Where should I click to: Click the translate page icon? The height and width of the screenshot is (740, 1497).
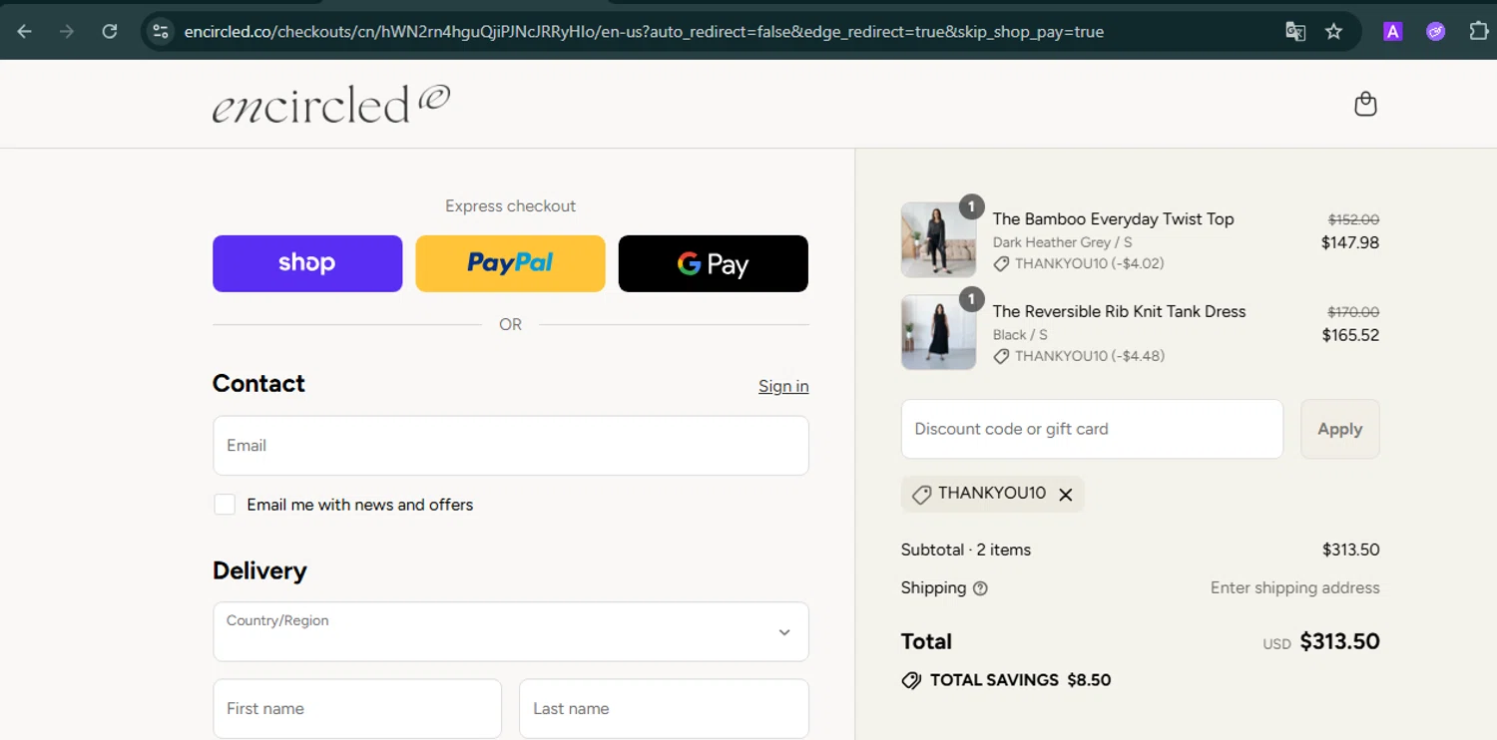click(1295, 32)
